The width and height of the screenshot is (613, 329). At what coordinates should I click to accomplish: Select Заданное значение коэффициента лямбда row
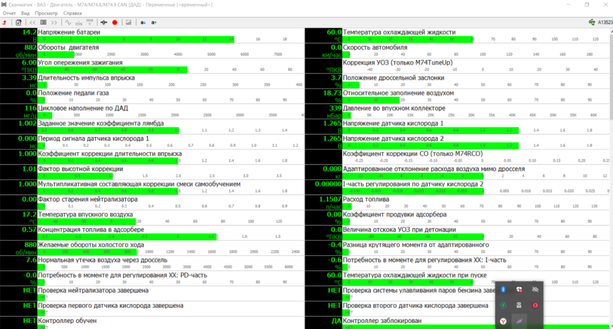coord(152,127)
